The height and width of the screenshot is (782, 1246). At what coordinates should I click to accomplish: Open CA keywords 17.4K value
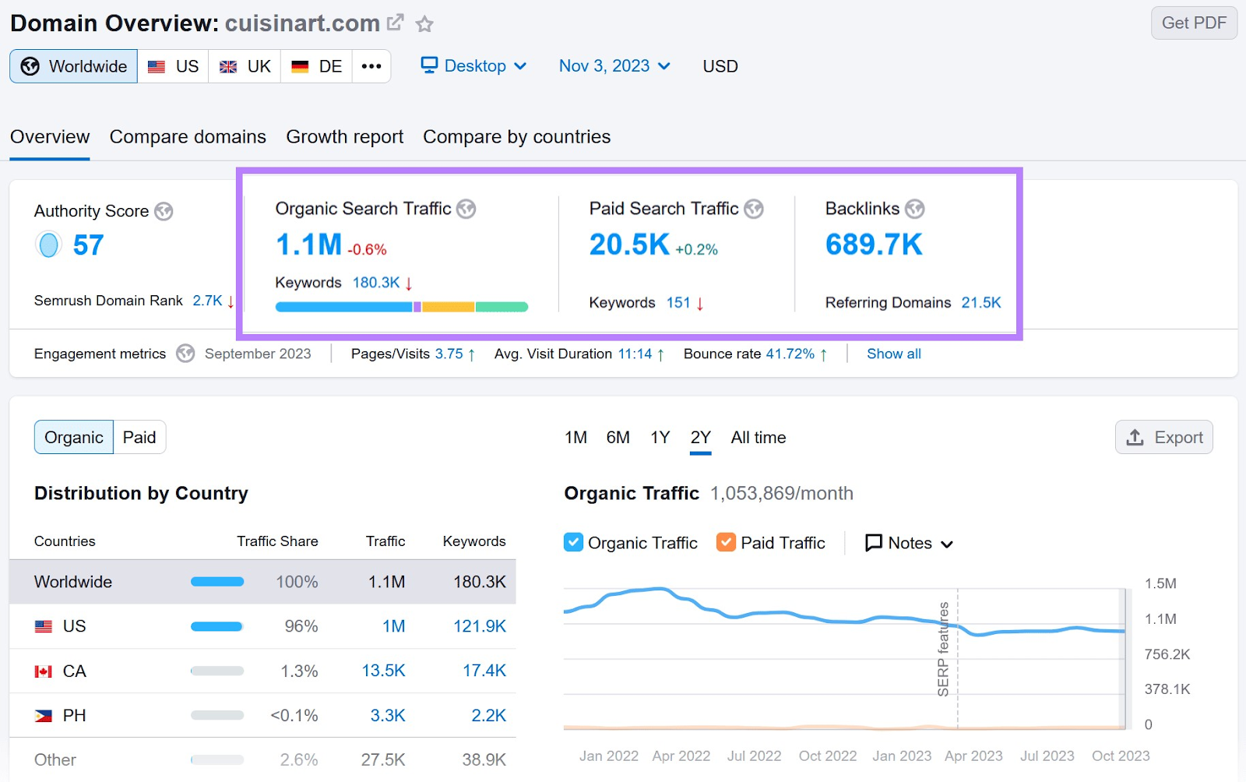tap(484, 671)
